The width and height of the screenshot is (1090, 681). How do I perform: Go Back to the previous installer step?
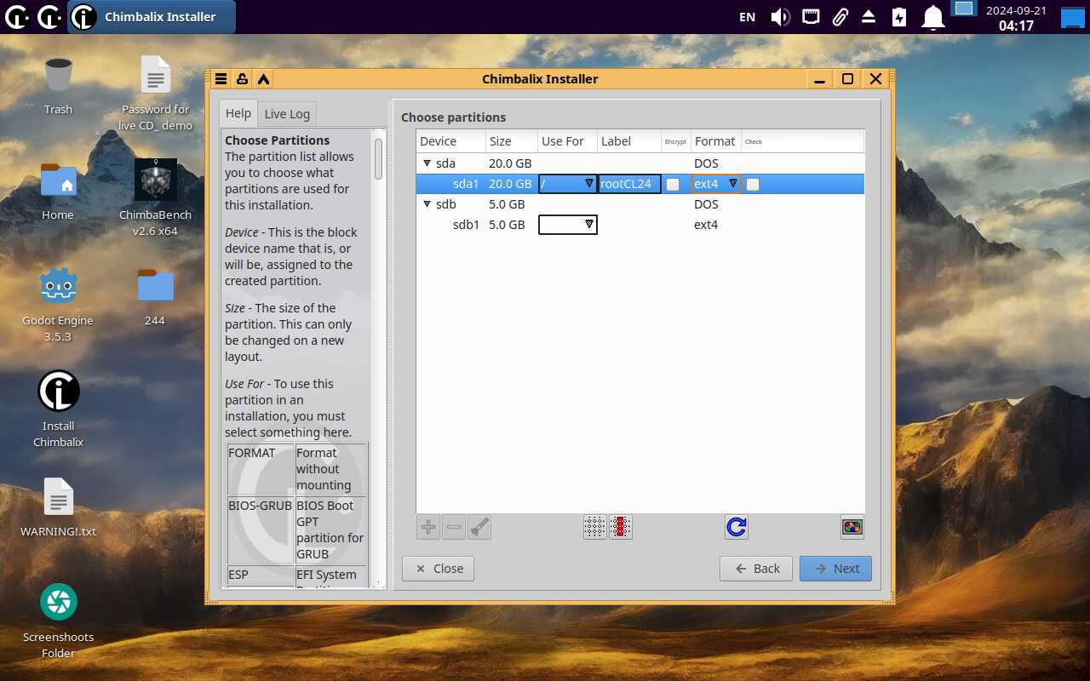coord(756,569)
